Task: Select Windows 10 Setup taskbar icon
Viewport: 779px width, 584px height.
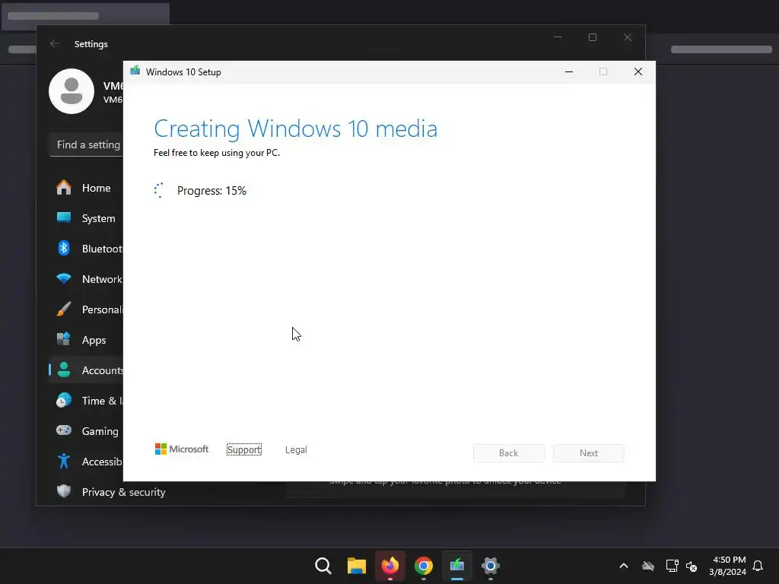Action: (457, 566)
